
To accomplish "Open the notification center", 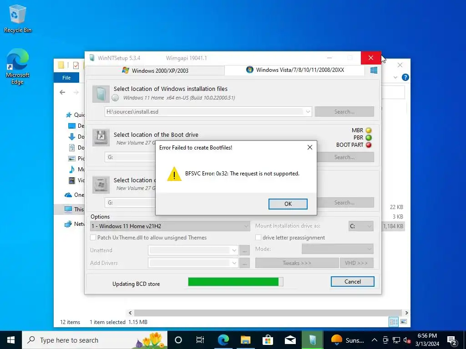I will [452, 340].
